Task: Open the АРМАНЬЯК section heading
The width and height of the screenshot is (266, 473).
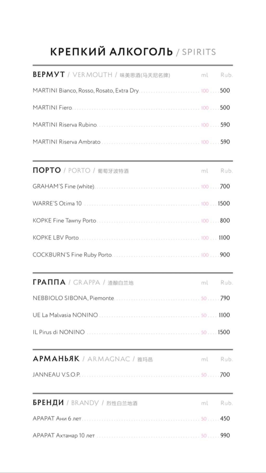Action: click(x=56, y=359)
